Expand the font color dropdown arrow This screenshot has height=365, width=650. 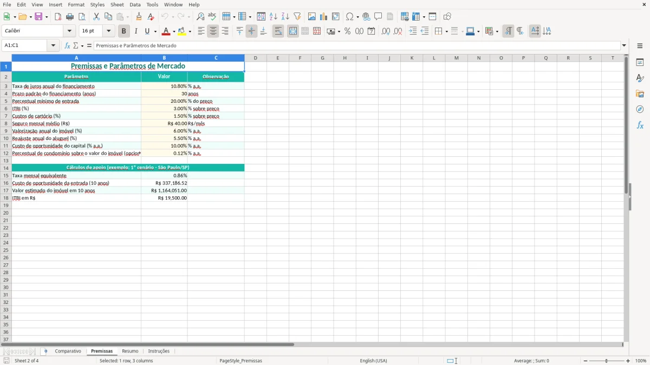point(174,31)
